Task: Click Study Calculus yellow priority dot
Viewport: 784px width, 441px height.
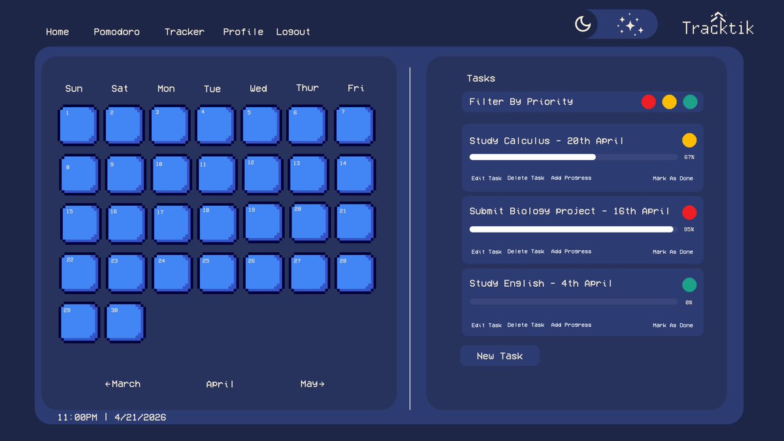Action: tap(689, 140)
